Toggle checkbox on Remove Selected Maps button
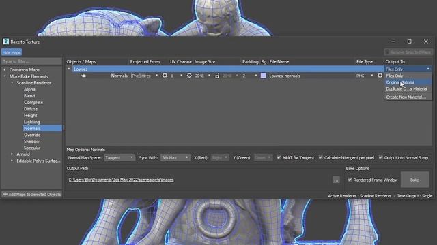437x245 pixels. [387, 52]
